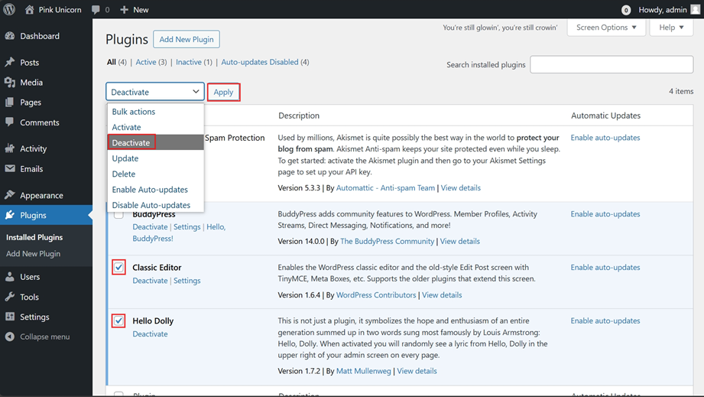
Task: Deactivate Hello Dolly via row link
Action: tap(150, 334)
